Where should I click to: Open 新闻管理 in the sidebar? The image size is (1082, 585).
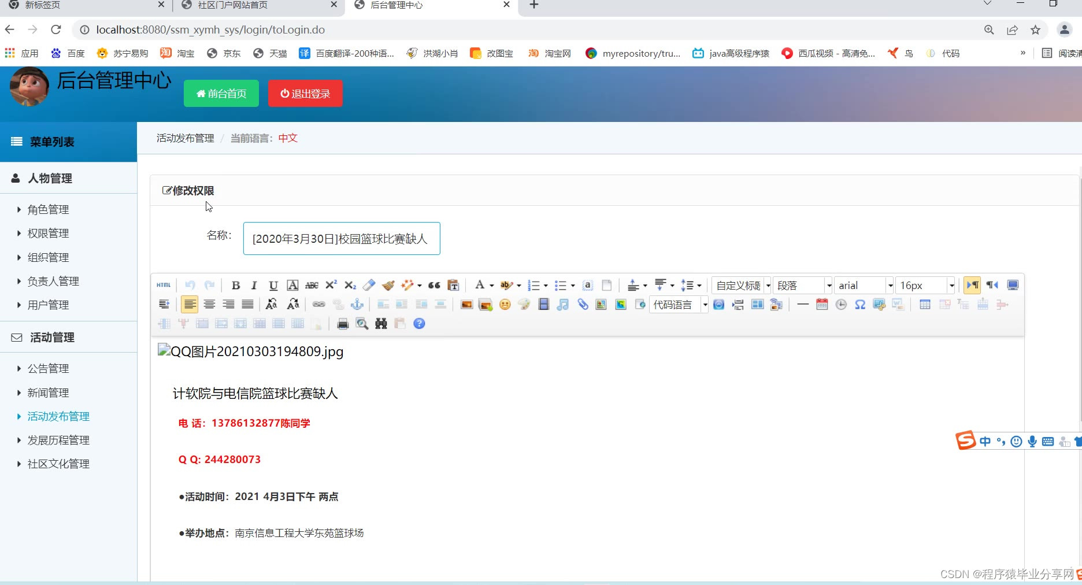pyautogui.click(x=48, y=393)
